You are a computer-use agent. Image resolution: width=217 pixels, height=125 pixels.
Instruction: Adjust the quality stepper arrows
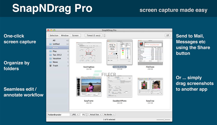click(87, 114)
